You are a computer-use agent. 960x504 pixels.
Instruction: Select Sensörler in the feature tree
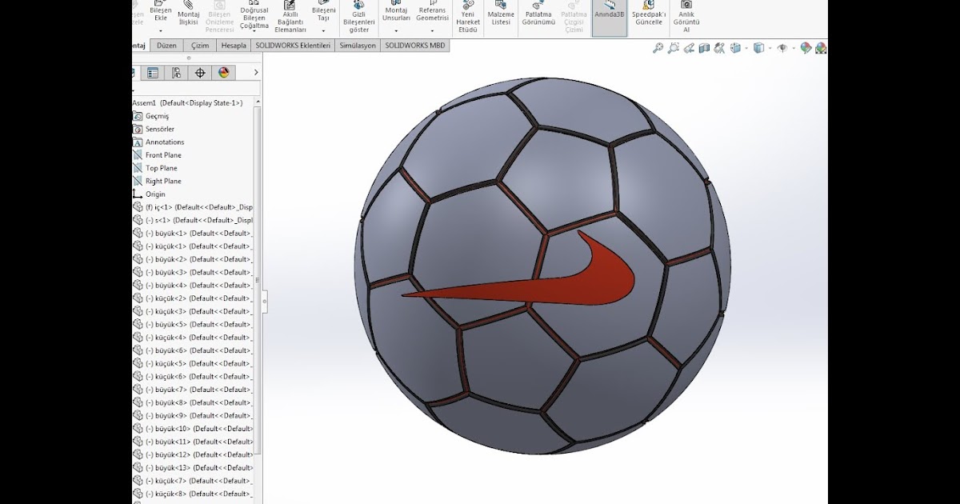tap(154, 129)
